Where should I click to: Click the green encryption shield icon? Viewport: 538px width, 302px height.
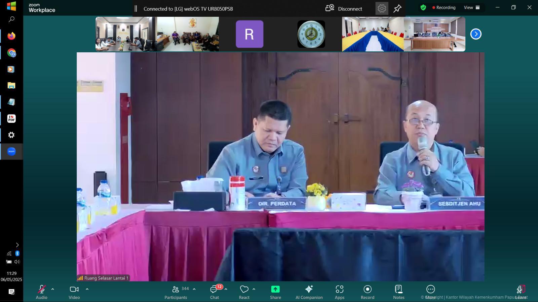click(423, 7)
